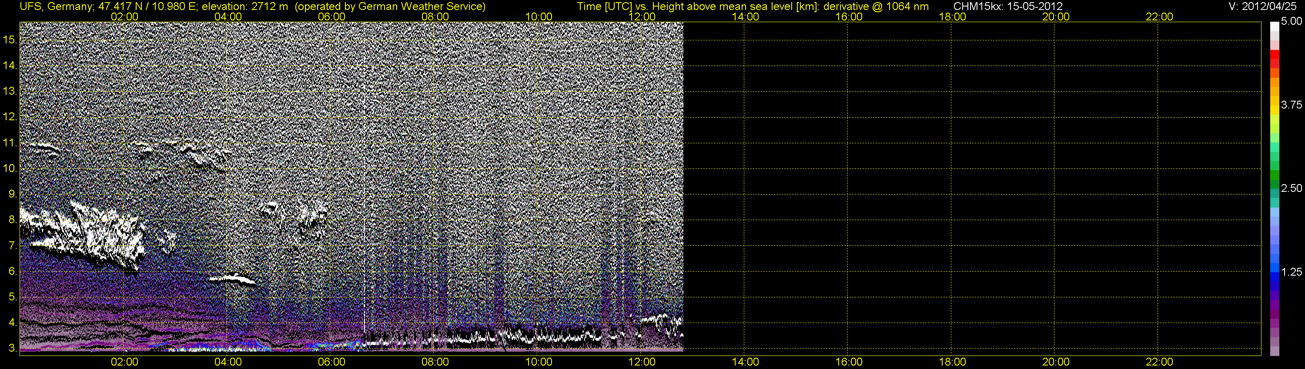Click the '2.50' color scale value
The image size is (1305, 369).
[1292, 188]
